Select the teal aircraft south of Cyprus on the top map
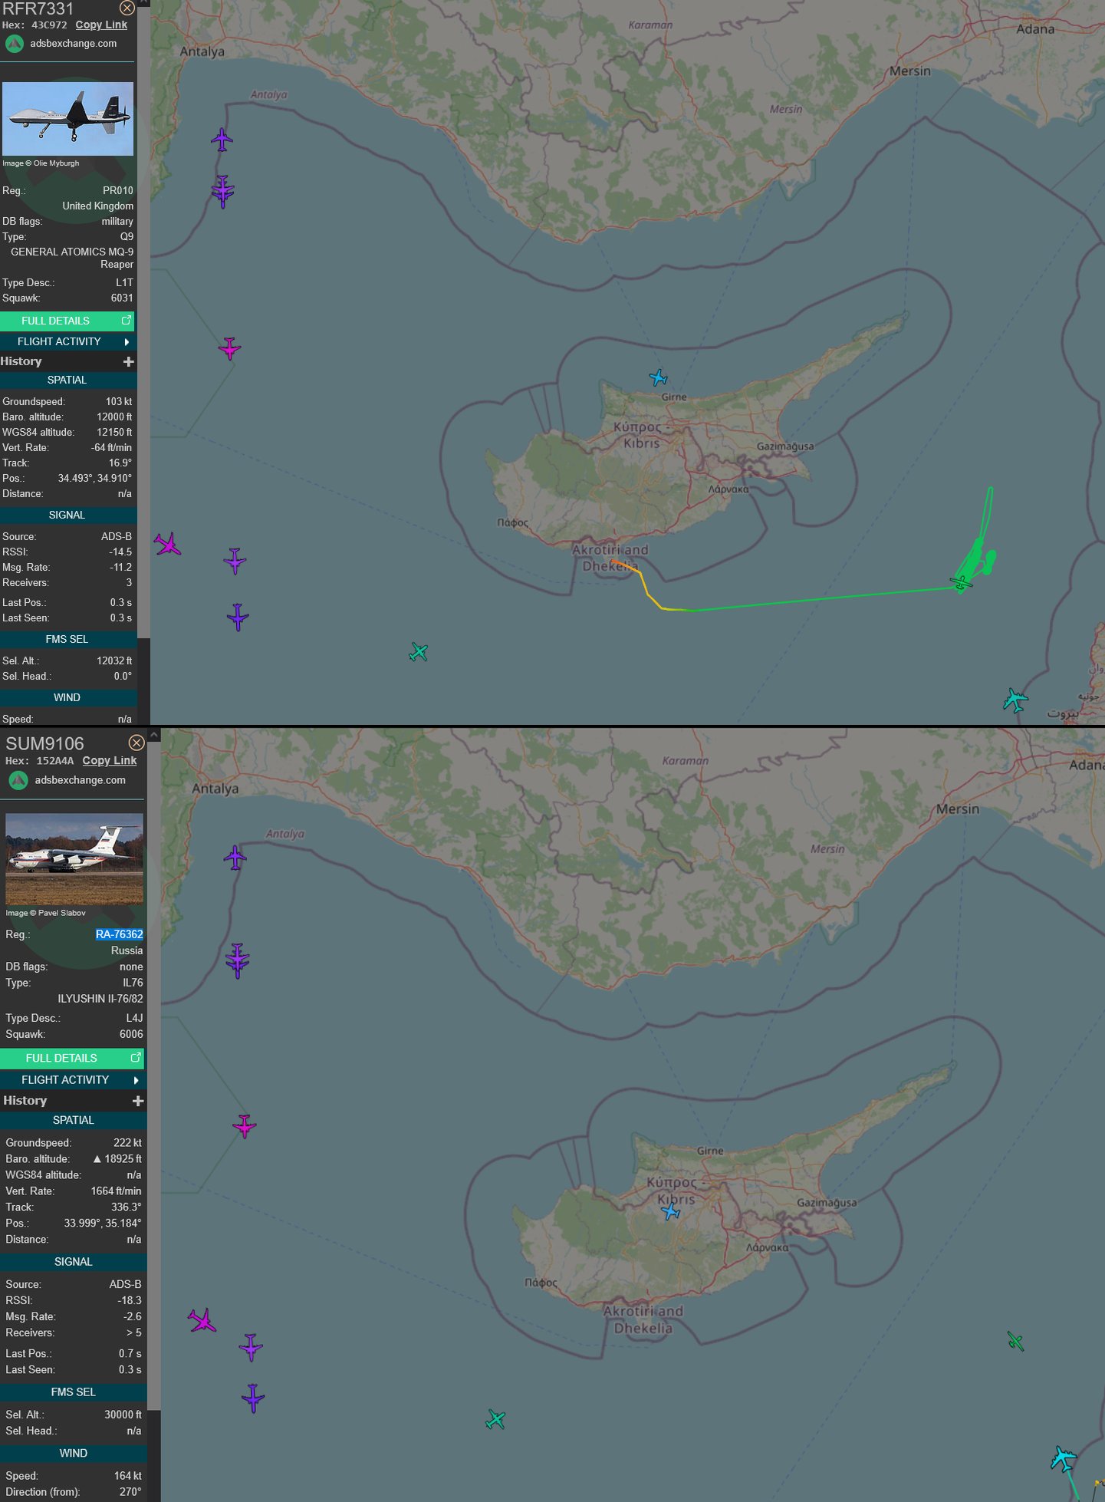1105x1502 pixels. 419,652
